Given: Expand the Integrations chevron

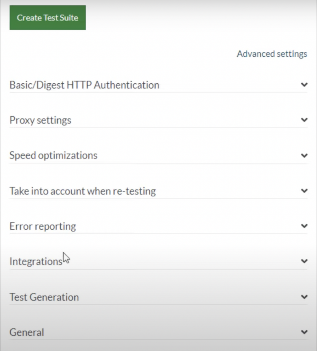Looking at the screenshot, I should (x=304, y=261).
